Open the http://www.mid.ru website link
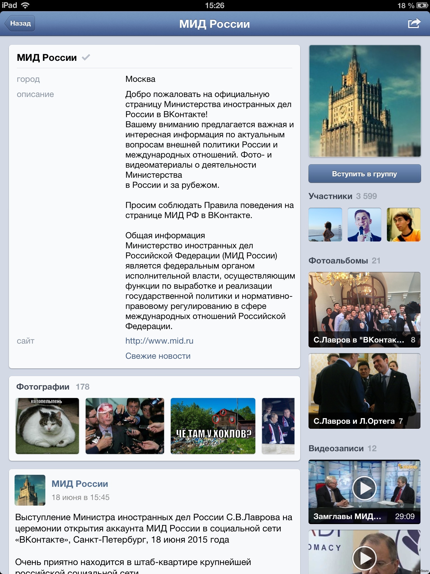 coord(159,341)
